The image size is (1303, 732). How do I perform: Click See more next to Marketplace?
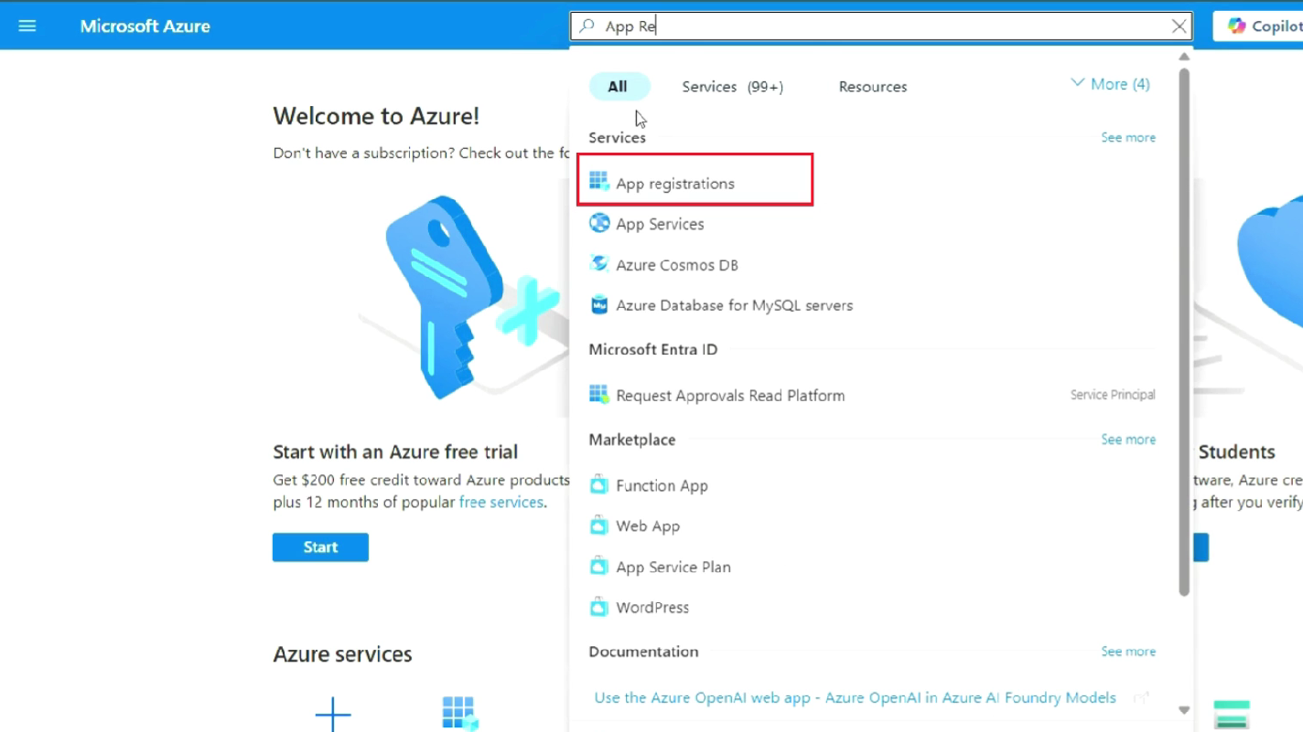pos(1128,440)
